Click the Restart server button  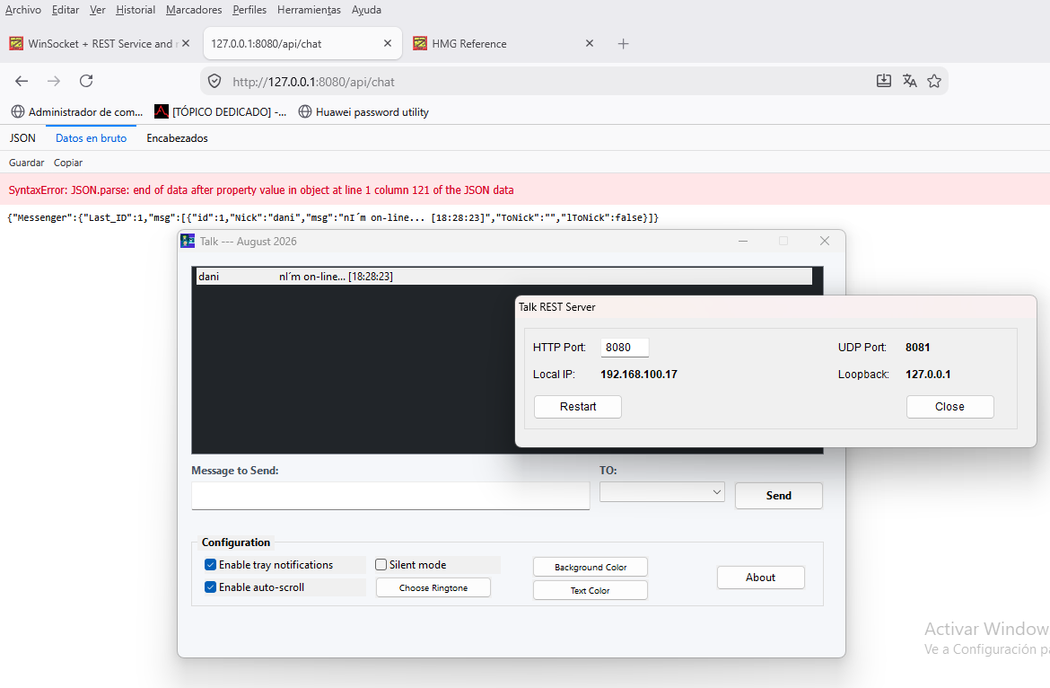[x=578, y=407]
